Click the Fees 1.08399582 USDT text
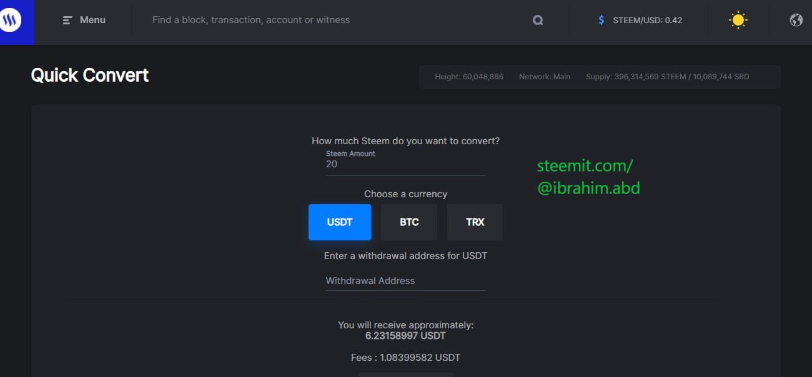The height and width of the screenshot is (377, 812). point(405,358)
